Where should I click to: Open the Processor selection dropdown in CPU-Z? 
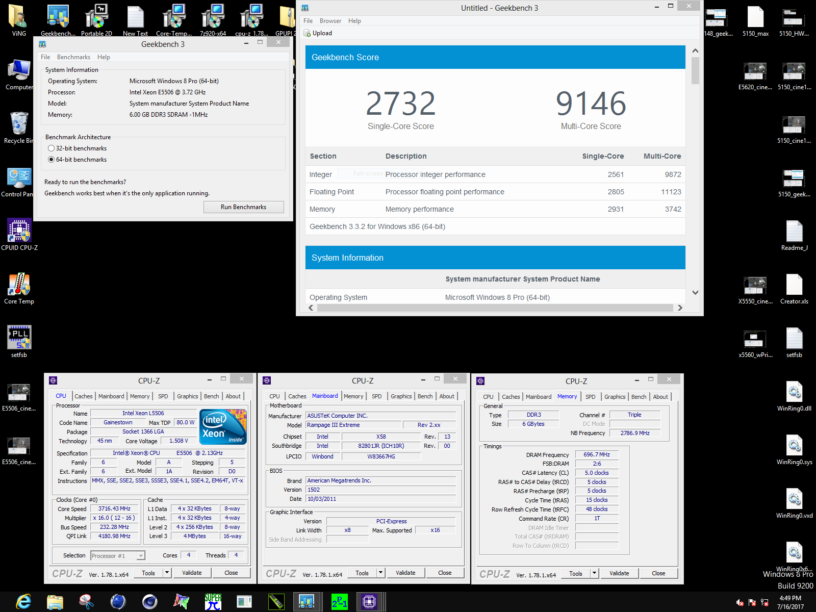coord(118,555)
